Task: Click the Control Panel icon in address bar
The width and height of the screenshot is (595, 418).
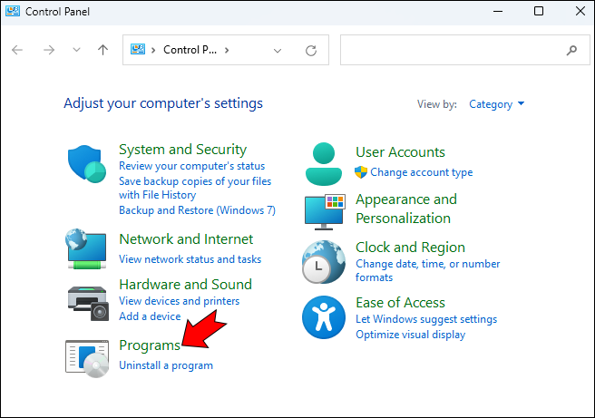Action: tap(138, 49)
